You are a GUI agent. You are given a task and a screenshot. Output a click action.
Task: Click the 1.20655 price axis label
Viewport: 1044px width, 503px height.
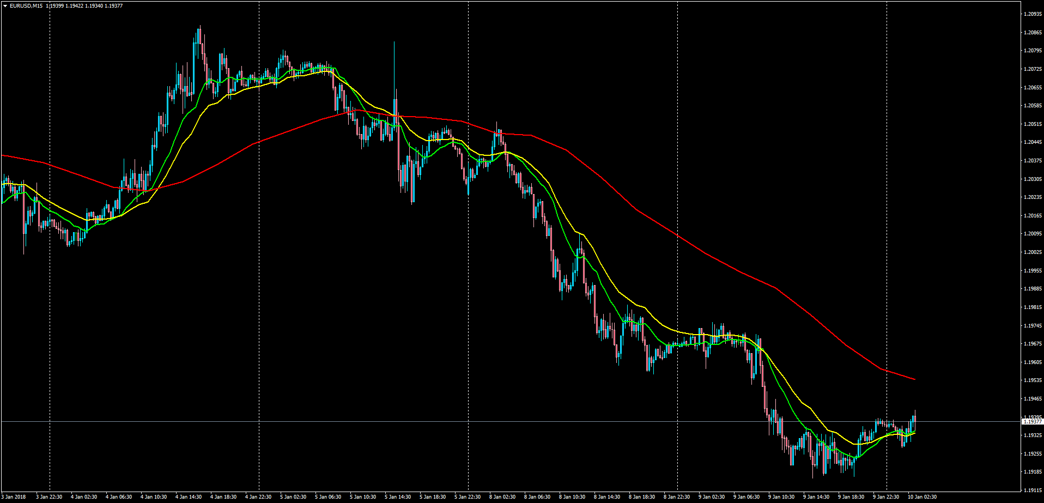[1033, 87]
